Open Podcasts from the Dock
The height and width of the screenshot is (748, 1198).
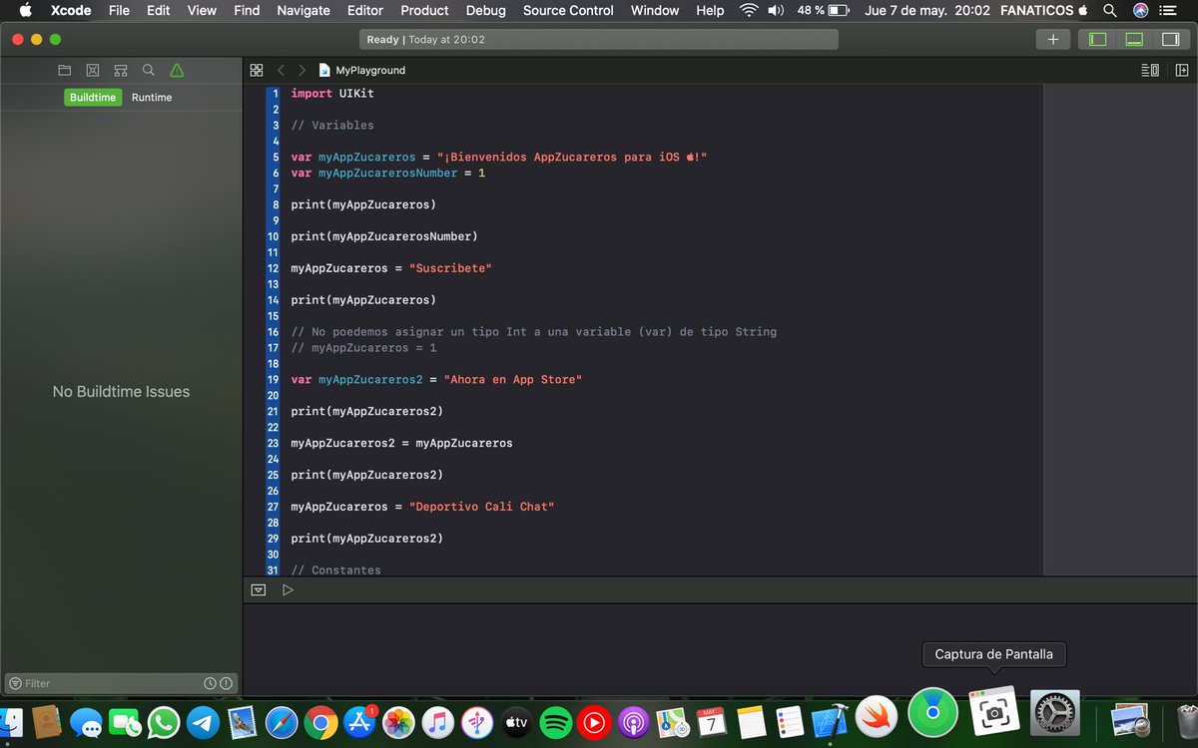633,722
